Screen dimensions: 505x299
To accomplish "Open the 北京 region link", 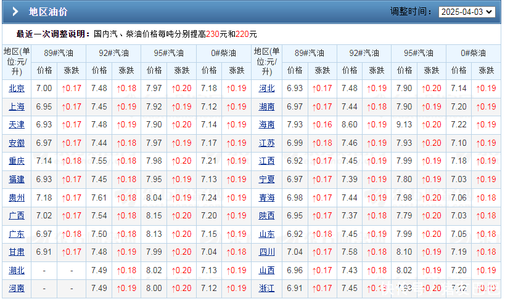I will point(17,89).
